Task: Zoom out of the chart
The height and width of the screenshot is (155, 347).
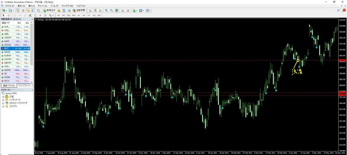Action: point(111,11)
